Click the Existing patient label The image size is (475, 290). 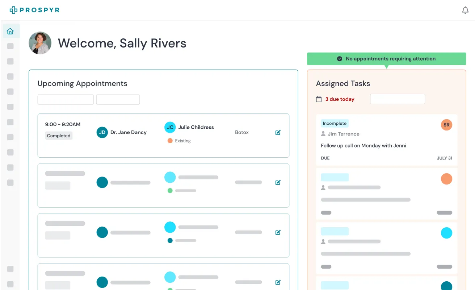(183, 141)
